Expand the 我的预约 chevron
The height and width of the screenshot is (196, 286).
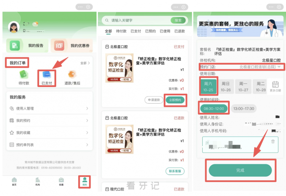[x=87, y=120]
